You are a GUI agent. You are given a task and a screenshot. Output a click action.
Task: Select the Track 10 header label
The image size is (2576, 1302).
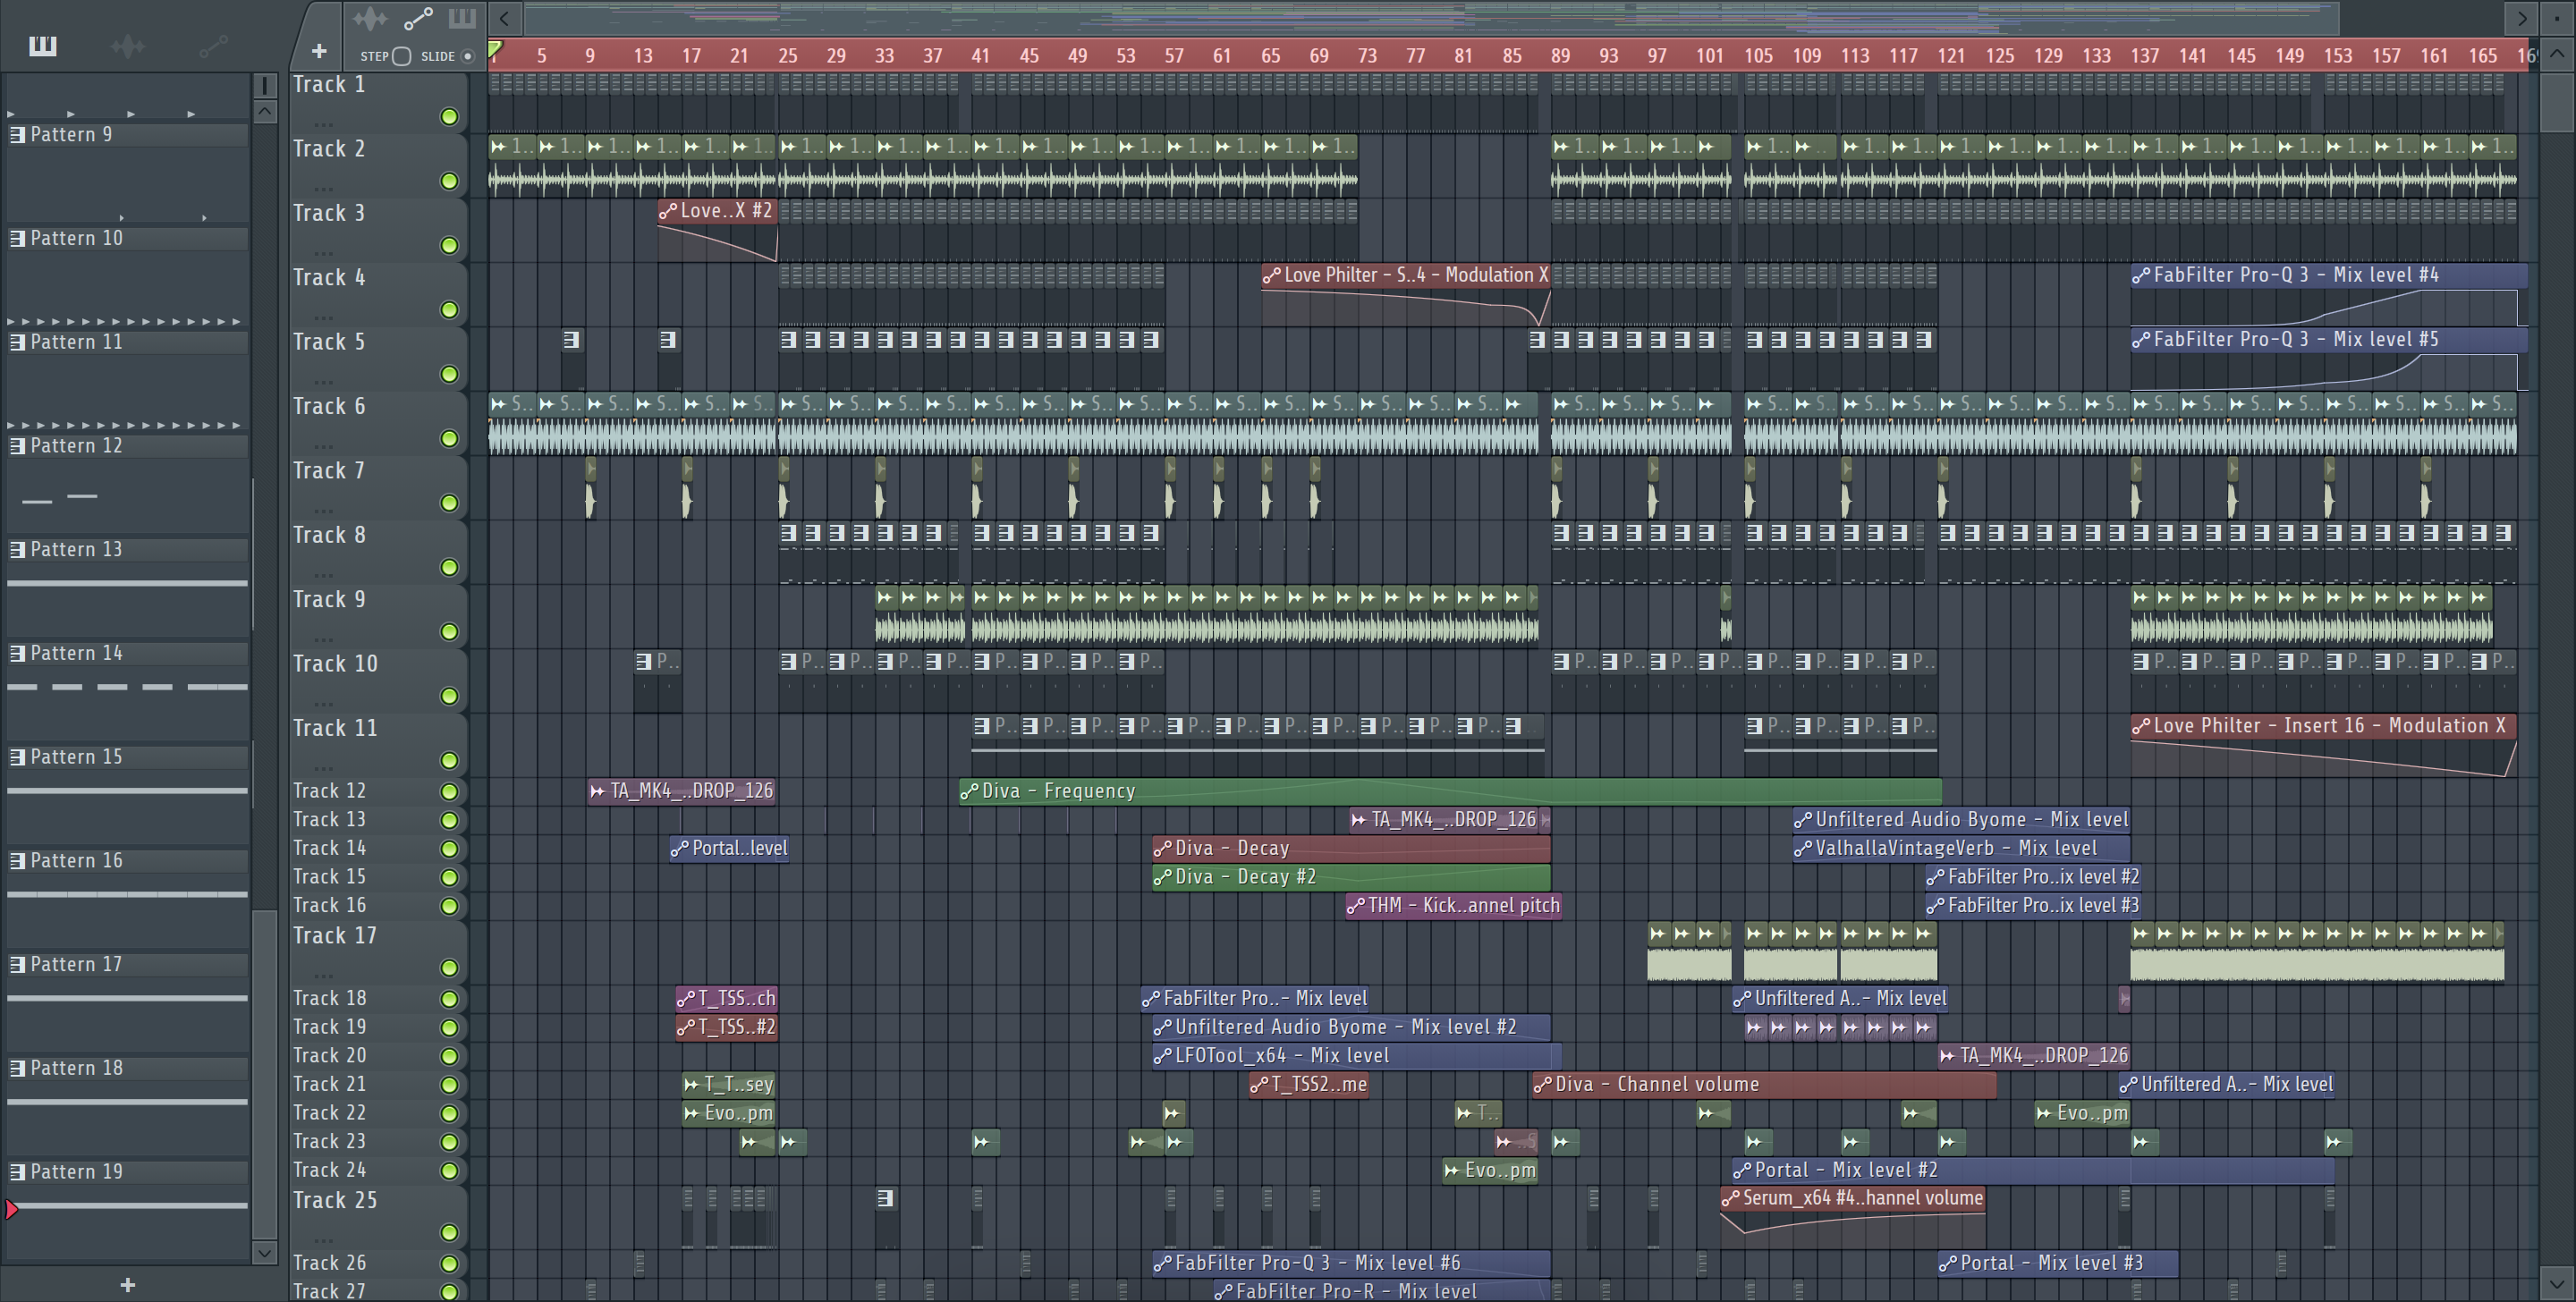(x=335, y=664)
